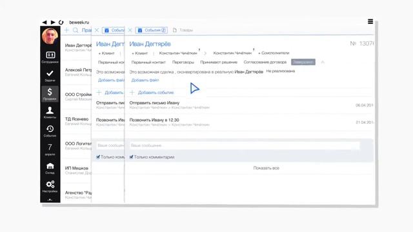Close the front deal panel with X
The image size is (413, 232).
[130, 30]
